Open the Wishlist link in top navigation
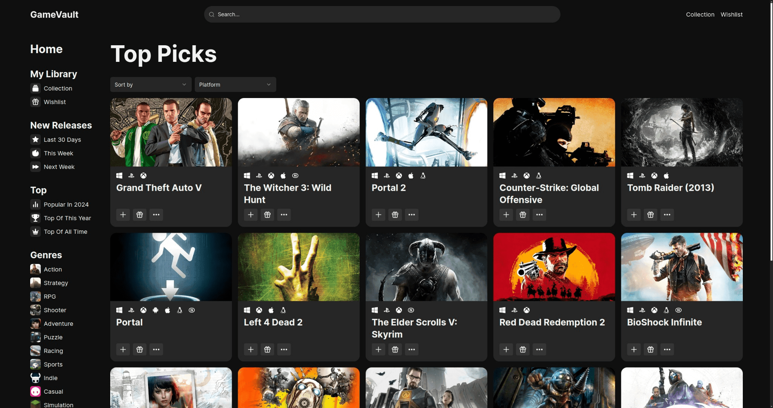This screenshot has height=408, width=773. click(x=731, y=14)
